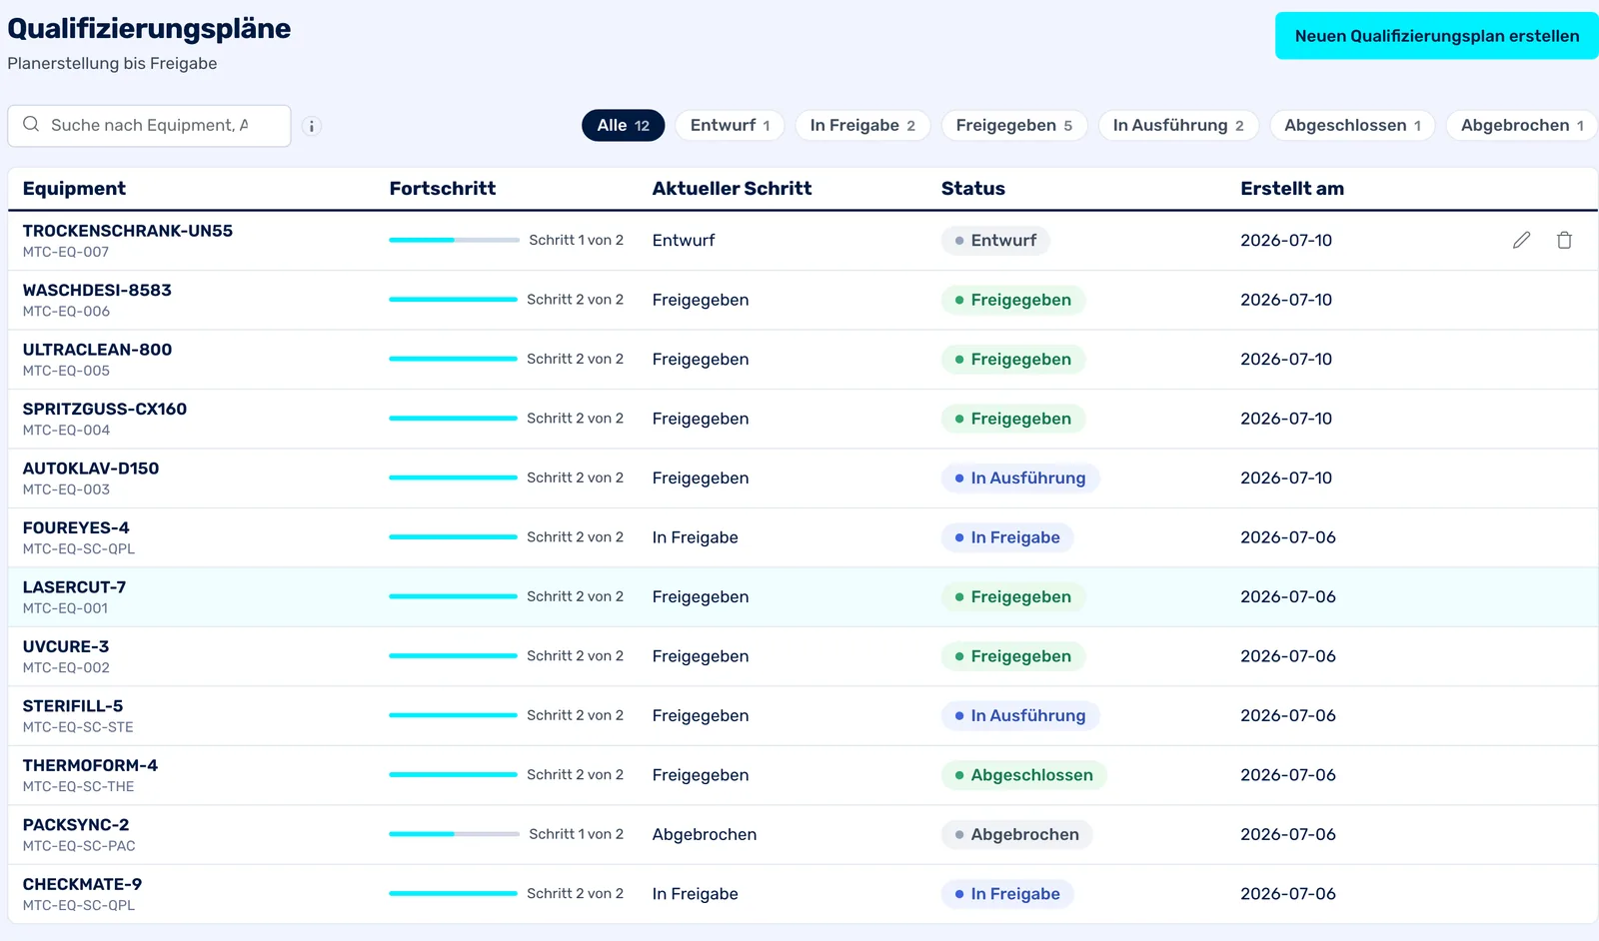The width and height of the screenshot is (1599, 941).
Task: Switch to In Ausführung filter
Action: pyautogui.click(x=1178, y=125)
